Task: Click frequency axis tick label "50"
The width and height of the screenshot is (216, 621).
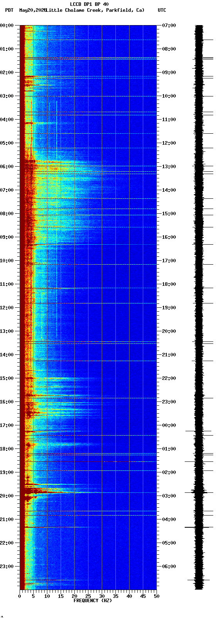Action: point(157,596)
